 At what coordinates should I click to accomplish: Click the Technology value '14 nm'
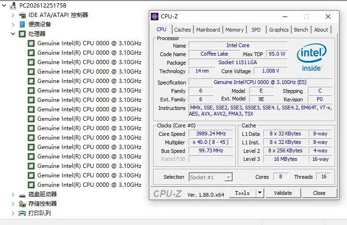[x=202, y=71]
